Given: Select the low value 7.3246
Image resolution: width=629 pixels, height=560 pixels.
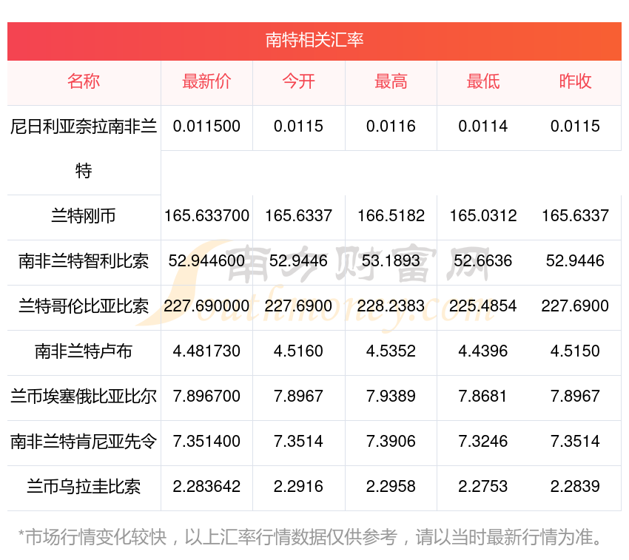Looking at the screenshot, I should pyautogui.click(x=483, y=442).
